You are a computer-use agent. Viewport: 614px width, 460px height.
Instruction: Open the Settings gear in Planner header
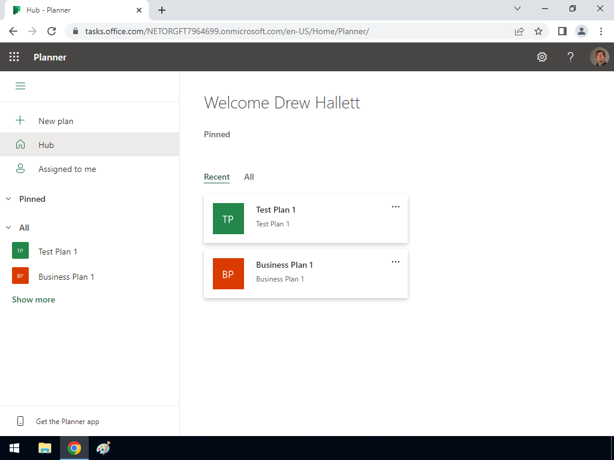(x=542, y=57)
